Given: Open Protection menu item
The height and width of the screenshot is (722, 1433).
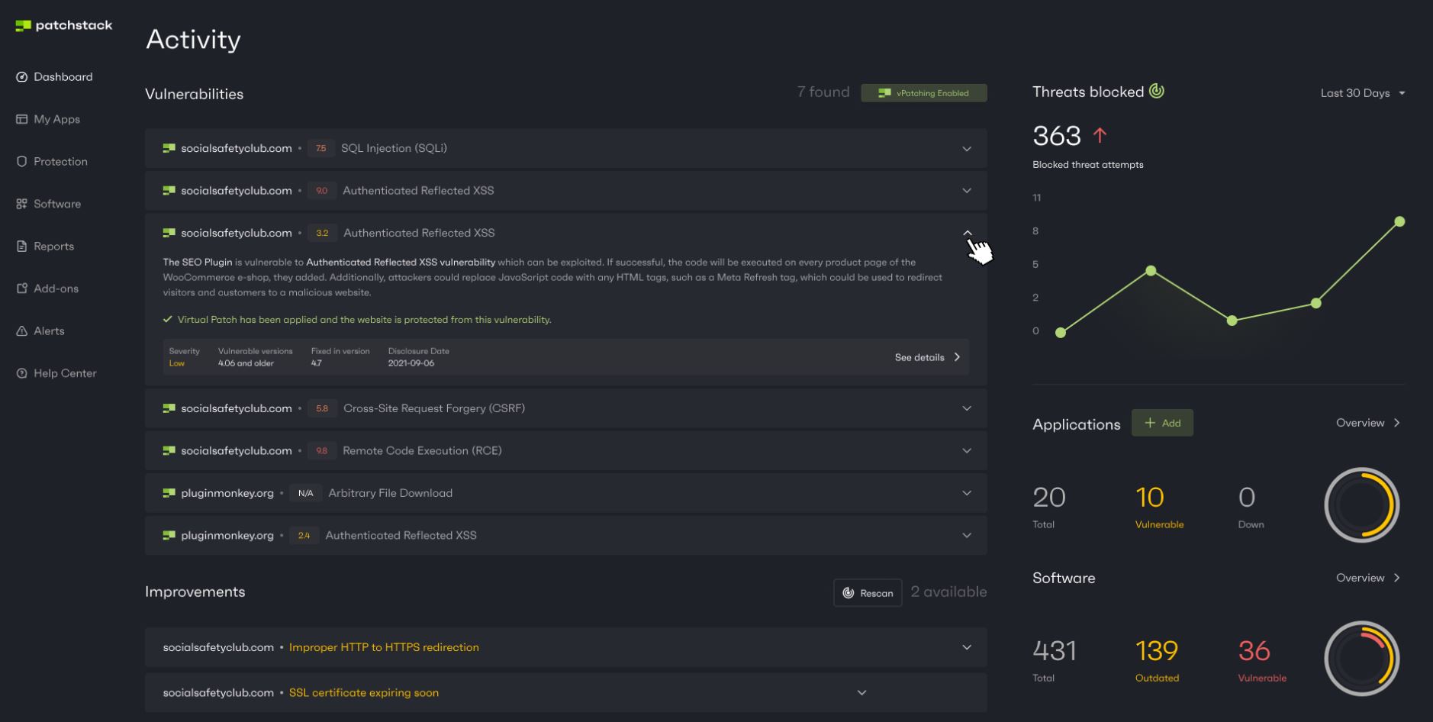Looking at the screenshot, I should [x=52, y=162].
